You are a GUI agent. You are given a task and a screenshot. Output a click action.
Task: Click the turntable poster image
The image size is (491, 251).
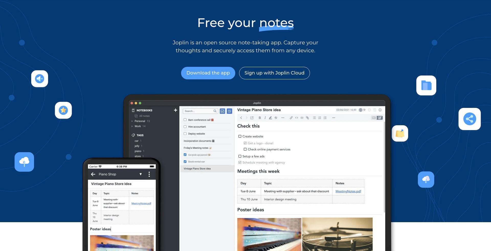pyautogui.click(x=337, y=234)
